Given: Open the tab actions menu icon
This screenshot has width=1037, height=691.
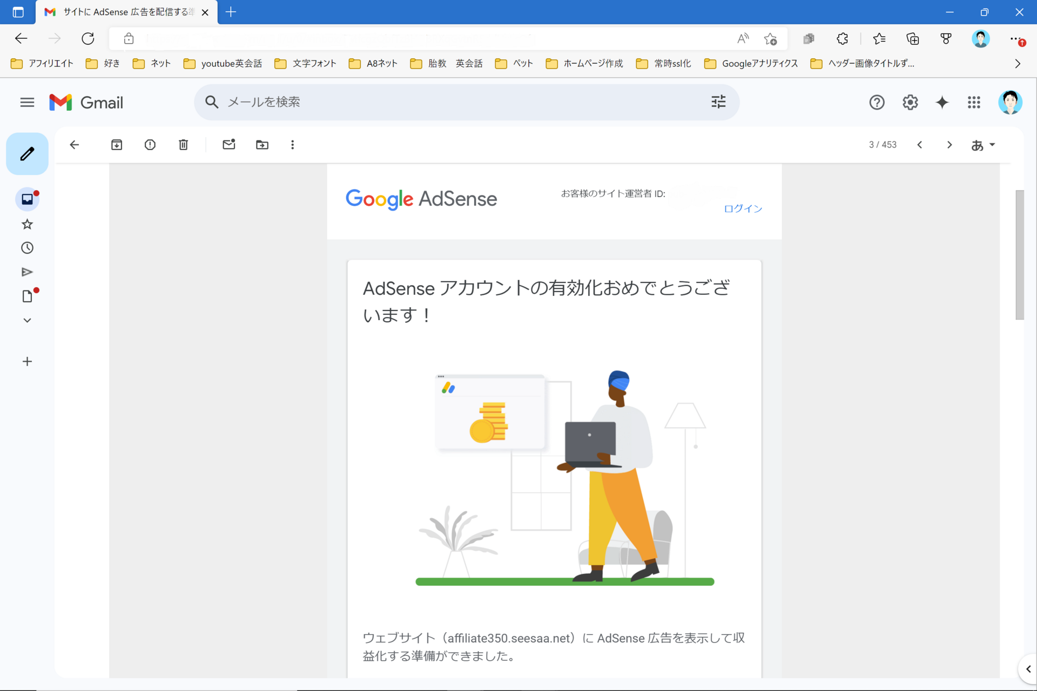Looking at the screenshot, I should click(18, 12).
